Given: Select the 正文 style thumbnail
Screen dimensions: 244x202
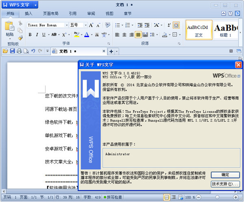Looking at the screenshot, I should click(x=199, y=30).
